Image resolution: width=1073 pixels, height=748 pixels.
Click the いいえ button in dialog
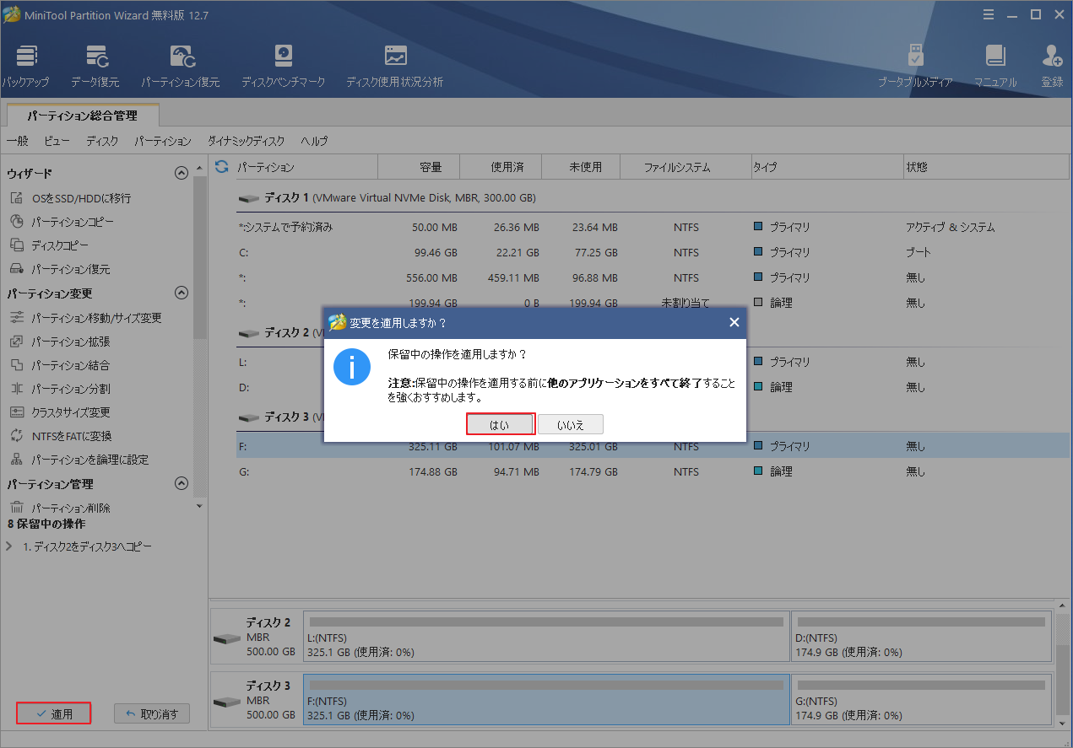click(570, 425)
